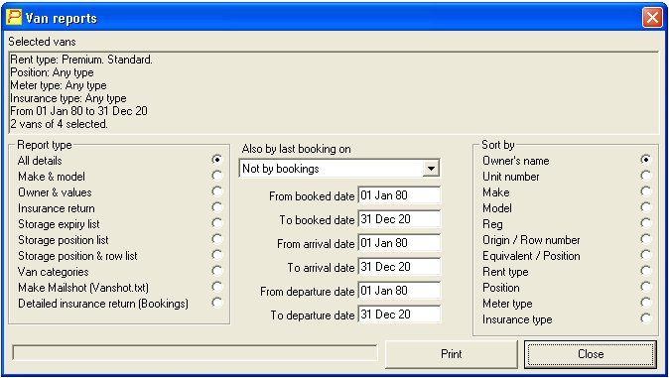Click 'Rent type: Premium. Standard.' text
The width and height of the screenshot is (669, 378).
click(x=81, y=60)
